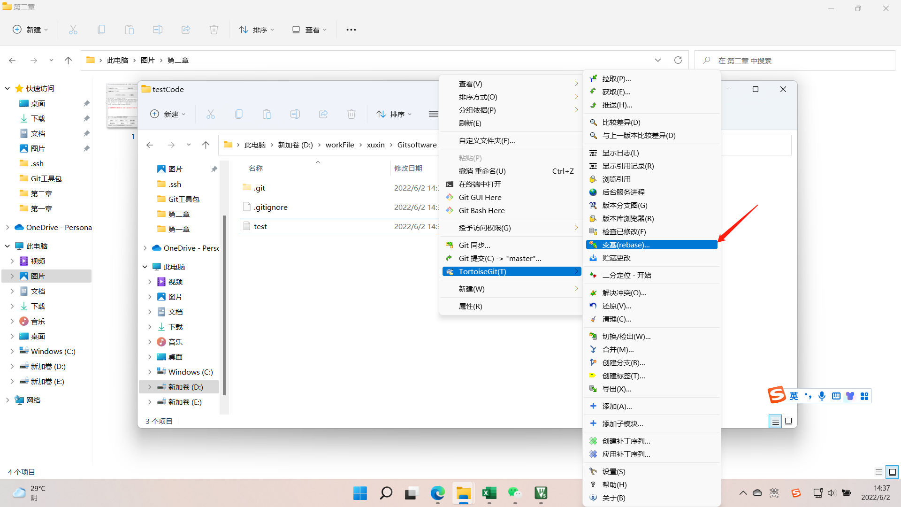Click the paste icon in 第二章 window toolbar
The image size is (901, 507).
(130, 30)
